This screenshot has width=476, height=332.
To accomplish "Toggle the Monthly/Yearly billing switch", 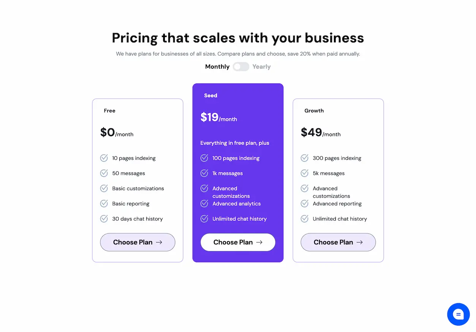I will [x=240, y=66].
